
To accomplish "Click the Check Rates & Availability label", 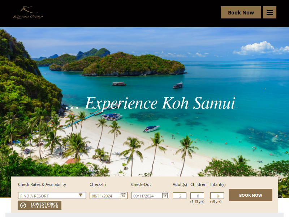I will tap(42, 184).
